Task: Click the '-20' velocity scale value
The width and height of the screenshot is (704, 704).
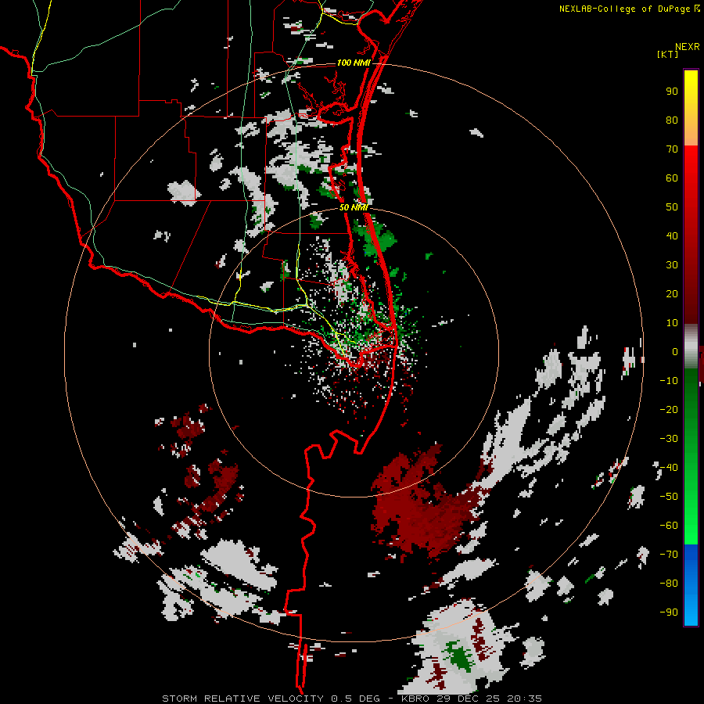Action: point(669,410)
